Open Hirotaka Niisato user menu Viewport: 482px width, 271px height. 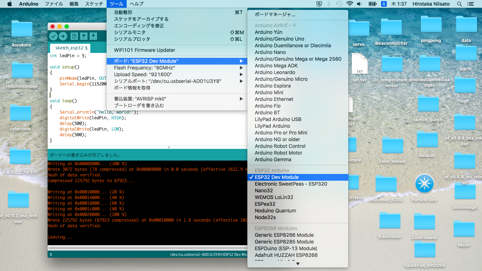tap(430, 4)
